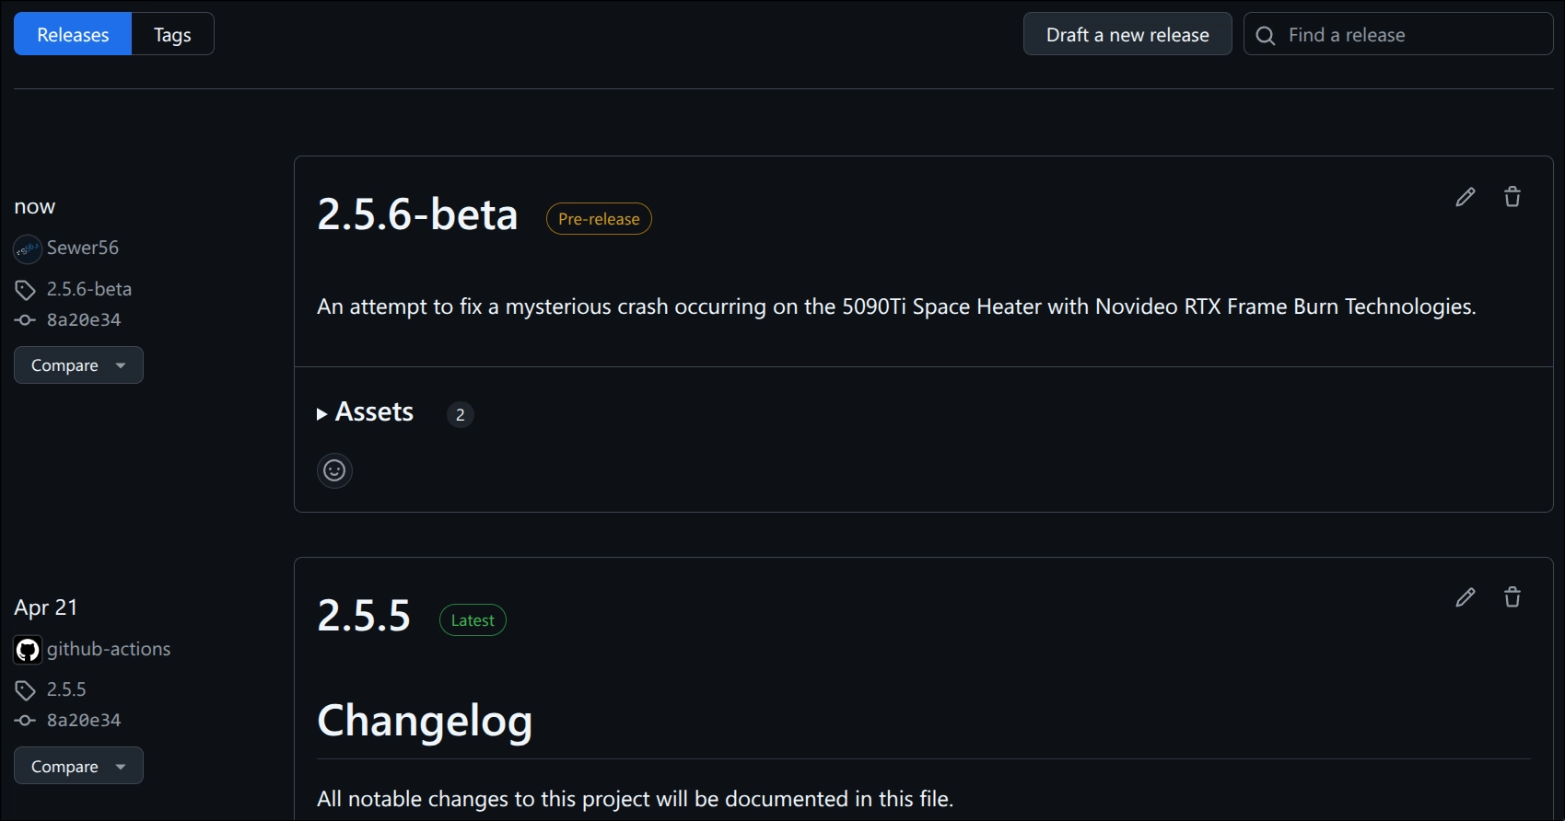Focus the Find a release search field
1565x821 pixels.
(1398, 34)
